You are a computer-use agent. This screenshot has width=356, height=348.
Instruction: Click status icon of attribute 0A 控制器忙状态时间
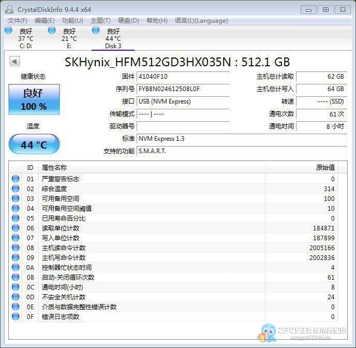[x=16, y=267]
